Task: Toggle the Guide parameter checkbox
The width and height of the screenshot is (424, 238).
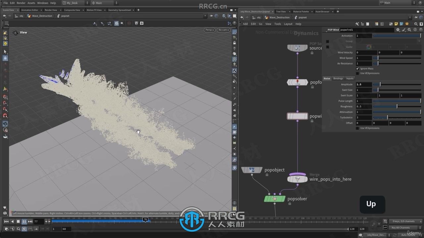Action: [x=328, y=47]
